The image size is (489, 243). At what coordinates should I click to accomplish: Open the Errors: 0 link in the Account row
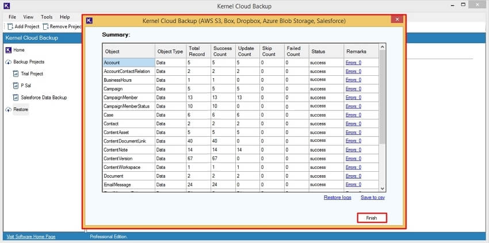[x=353, y=63]
